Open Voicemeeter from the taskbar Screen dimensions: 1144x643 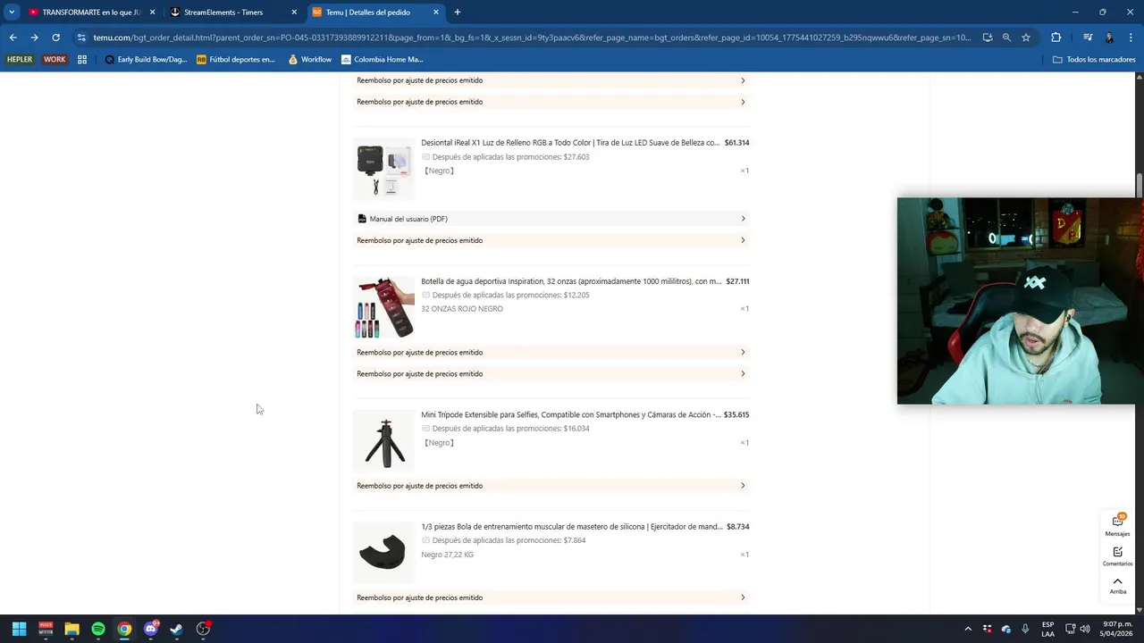pyautogui.click(x=46, y=629)
